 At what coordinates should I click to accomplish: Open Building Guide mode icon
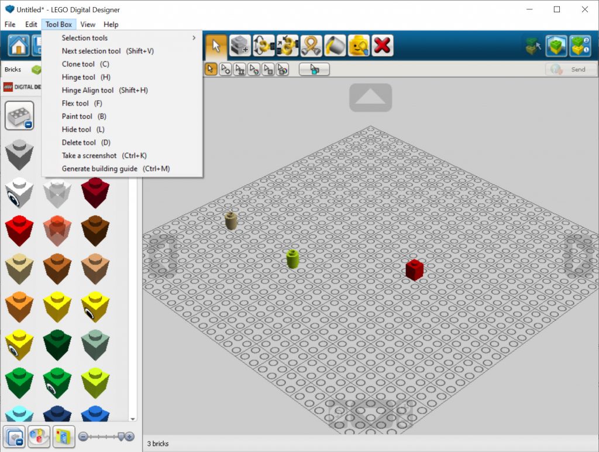[x=580, y=46]
